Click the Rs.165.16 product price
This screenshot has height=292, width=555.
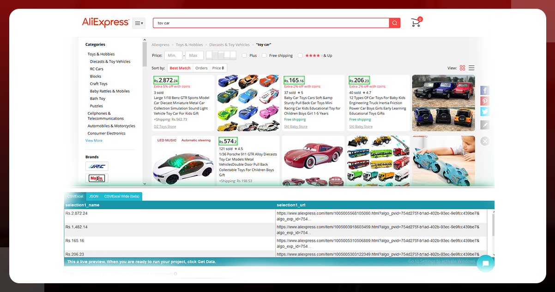click(x=295, y=80)
